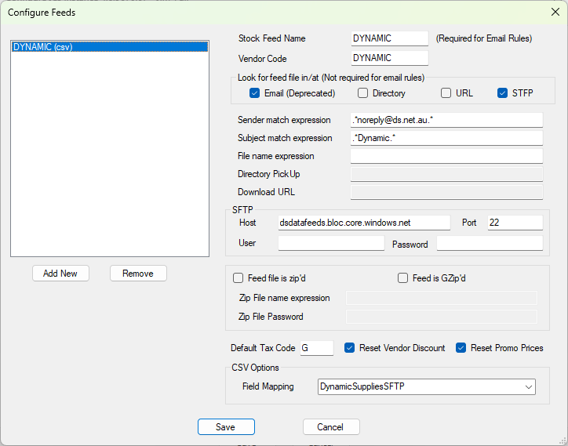This screenshot has width=568, height=446.
Task: Click into the SFTP Host field
Action: click(x=364, y=223)
